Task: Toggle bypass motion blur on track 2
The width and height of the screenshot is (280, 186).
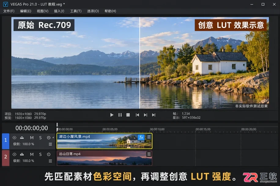Action: (14, 154)
